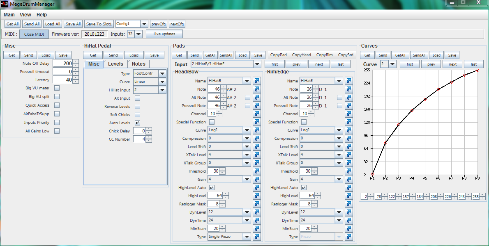
Task: Click the Note Off Delay value field
Action: [62, 64]
